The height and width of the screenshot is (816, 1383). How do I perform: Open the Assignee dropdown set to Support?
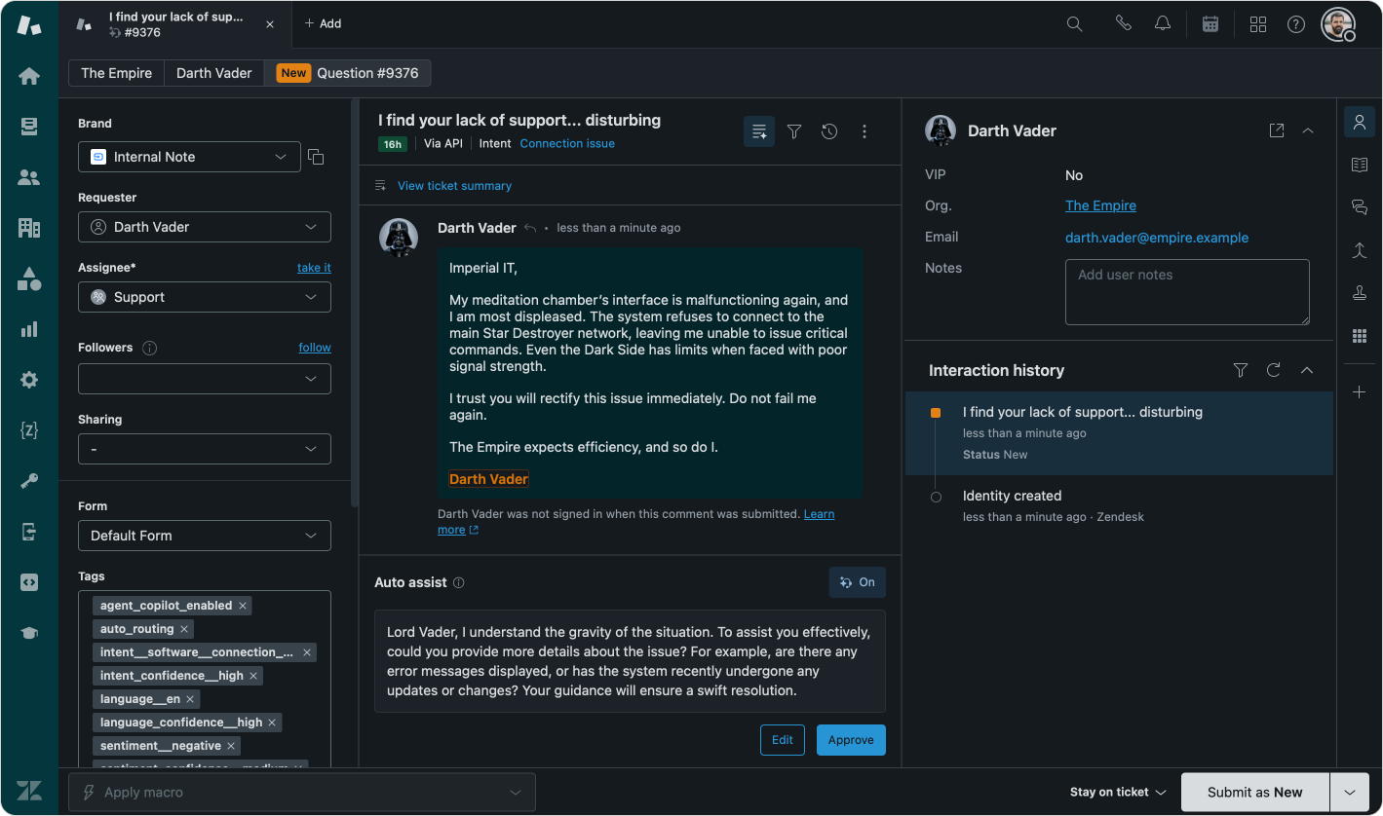pyautogui.click(x=205, y=297)
